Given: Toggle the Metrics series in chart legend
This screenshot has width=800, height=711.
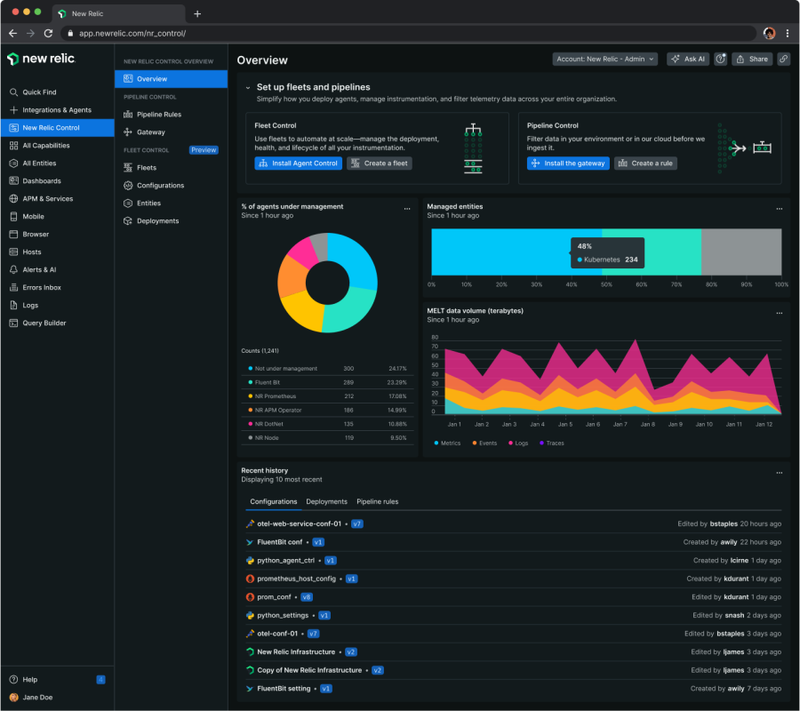Looking at the screenshot, I should pos(450,443).
